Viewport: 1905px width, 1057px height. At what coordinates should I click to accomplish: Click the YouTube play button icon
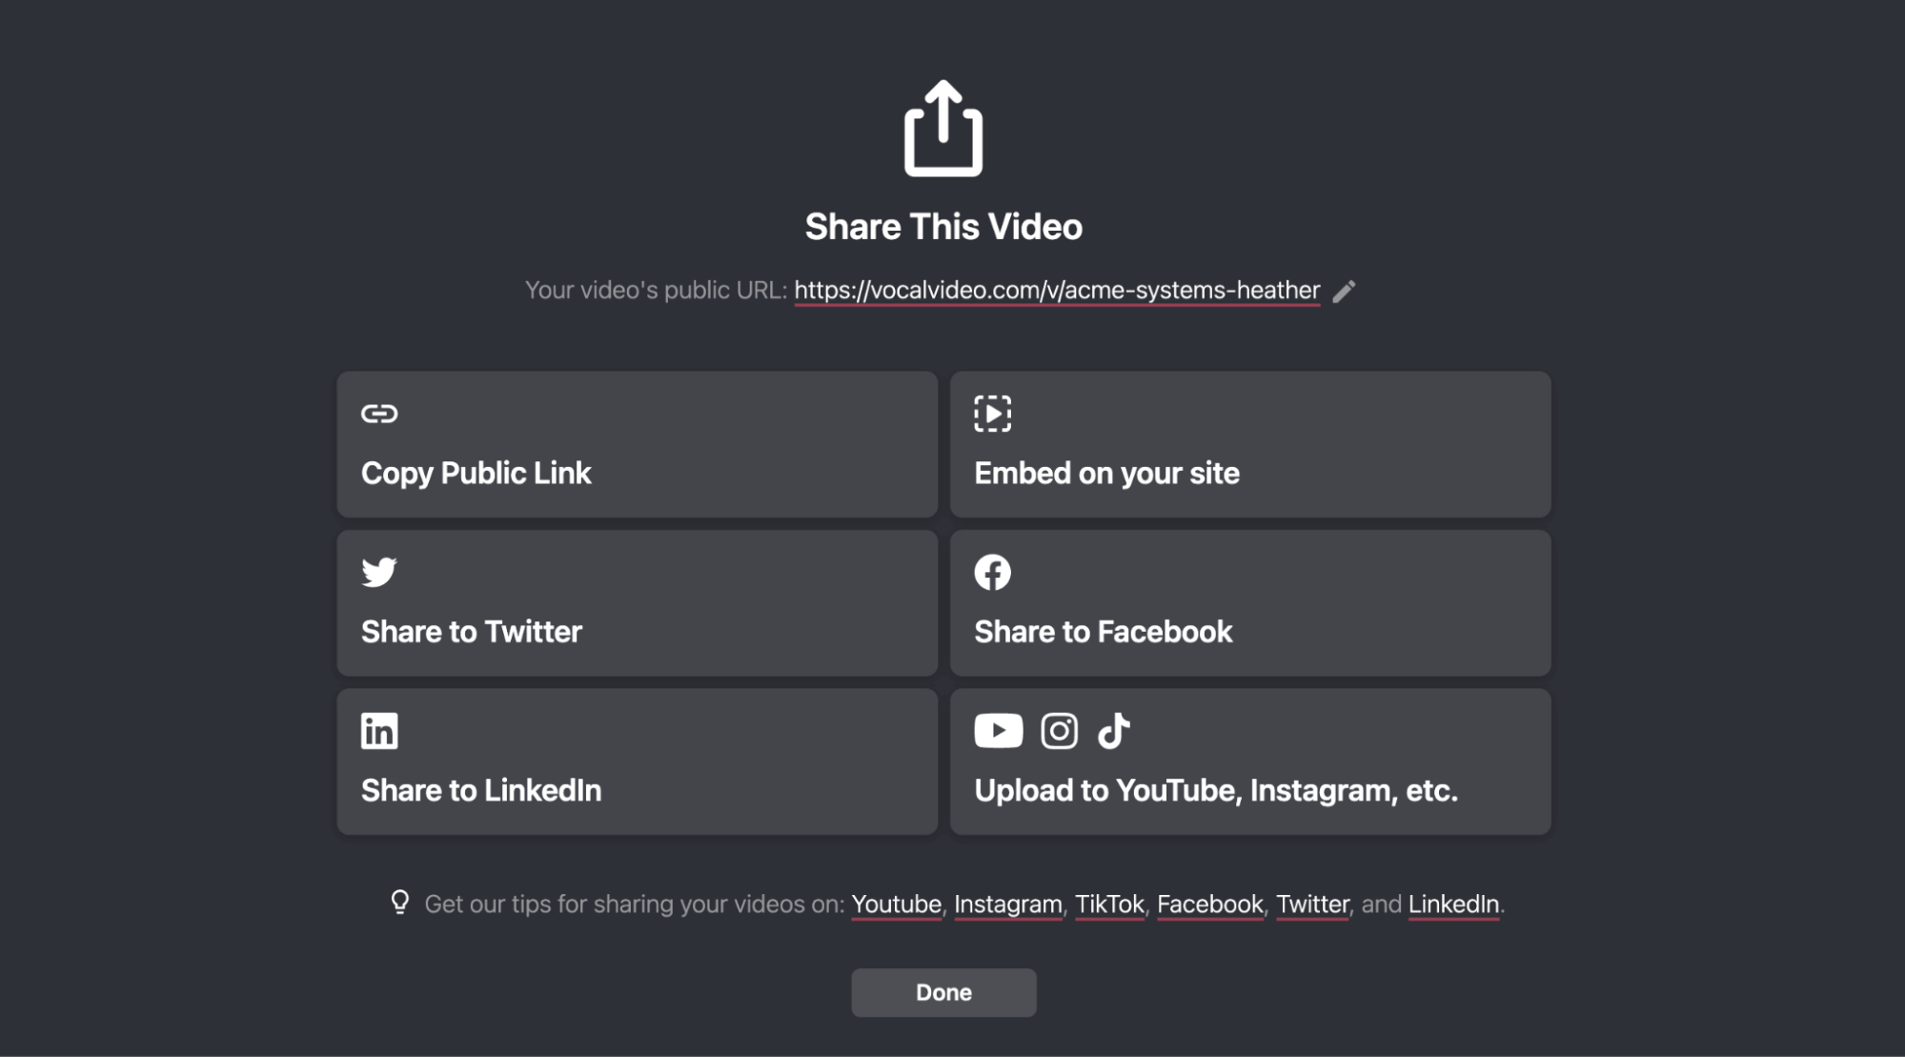click(x=998, y=730)
